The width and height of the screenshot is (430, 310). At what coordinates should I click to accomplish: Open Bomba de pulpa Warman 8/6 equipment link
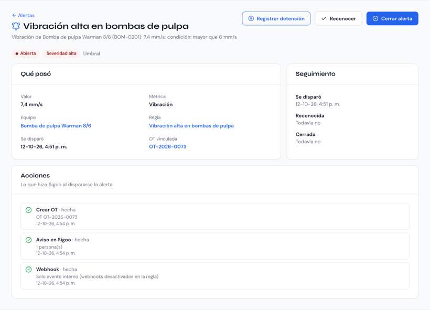coord(56,126)
